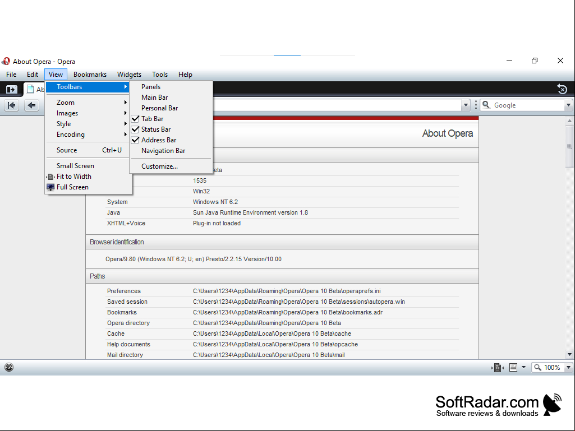Click the Help documents opcache path
The image size is (575, 431).
pyautogui.click(x=275, y=344)
